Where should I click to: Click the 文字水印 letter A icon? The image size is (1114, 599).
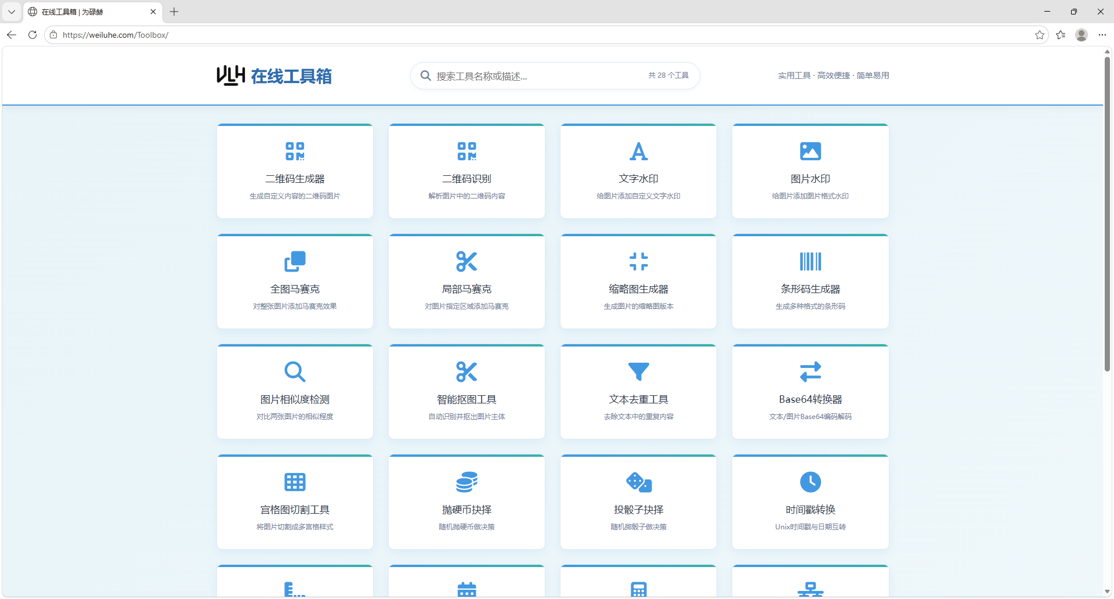[638, 151]
